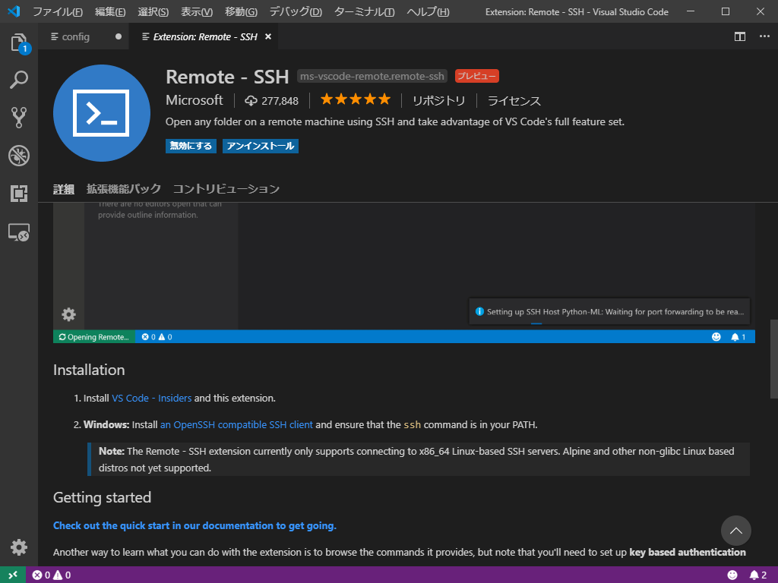The width and height of the screenshot is (778, 583).
Task: Open the 選択 menu
Action: [x=153, y=11]
